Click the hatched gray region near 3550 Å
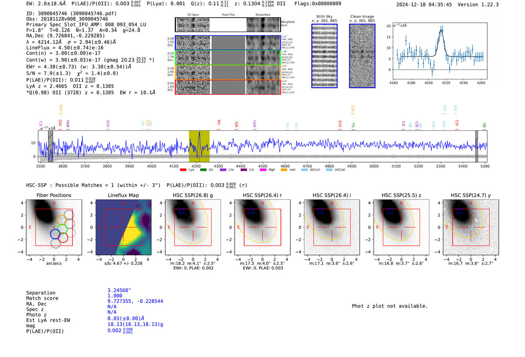525x357 pixels. coord(51,146)
